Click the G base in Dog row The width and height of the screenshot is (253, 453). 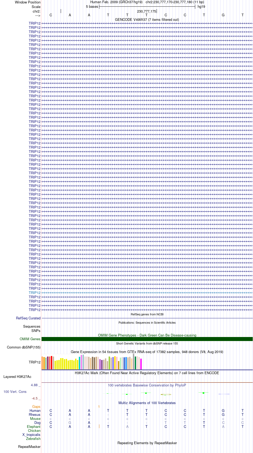tap(70, 423)
